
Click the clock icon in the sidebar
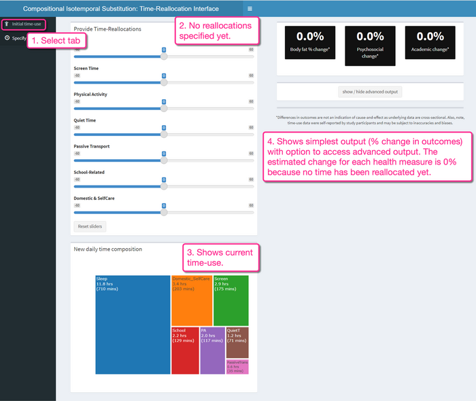7,38
